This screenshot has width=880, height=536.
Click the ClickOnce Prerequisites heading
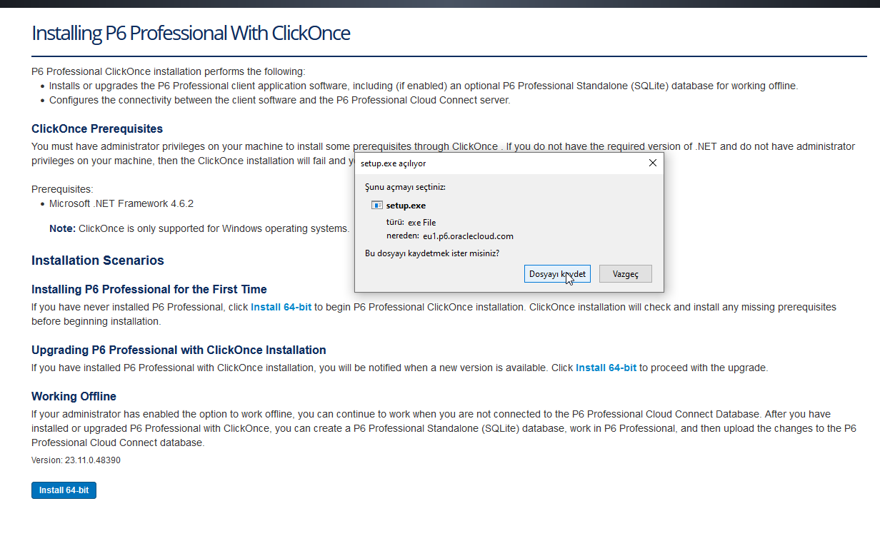click(97, 128)
